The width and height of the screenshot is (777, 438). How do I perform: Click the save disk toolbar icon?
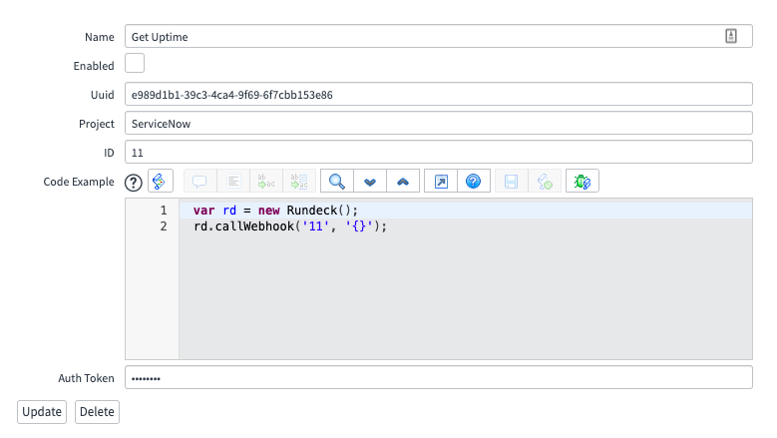pos(512,181)
